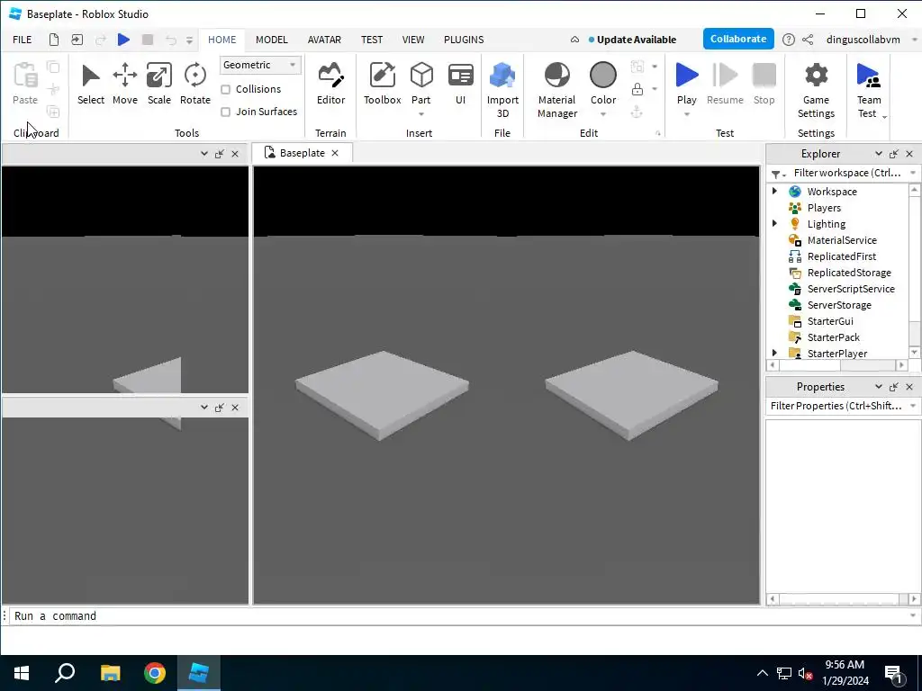Click the Play button in Test section
The image size is (922, 691).
686,82
